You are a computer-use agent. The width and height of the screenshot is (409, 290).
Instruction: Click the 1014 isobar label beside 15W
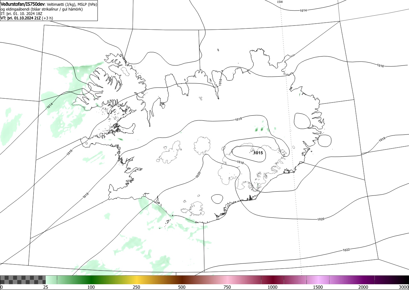pyautogui.click(x=303, y=11)
